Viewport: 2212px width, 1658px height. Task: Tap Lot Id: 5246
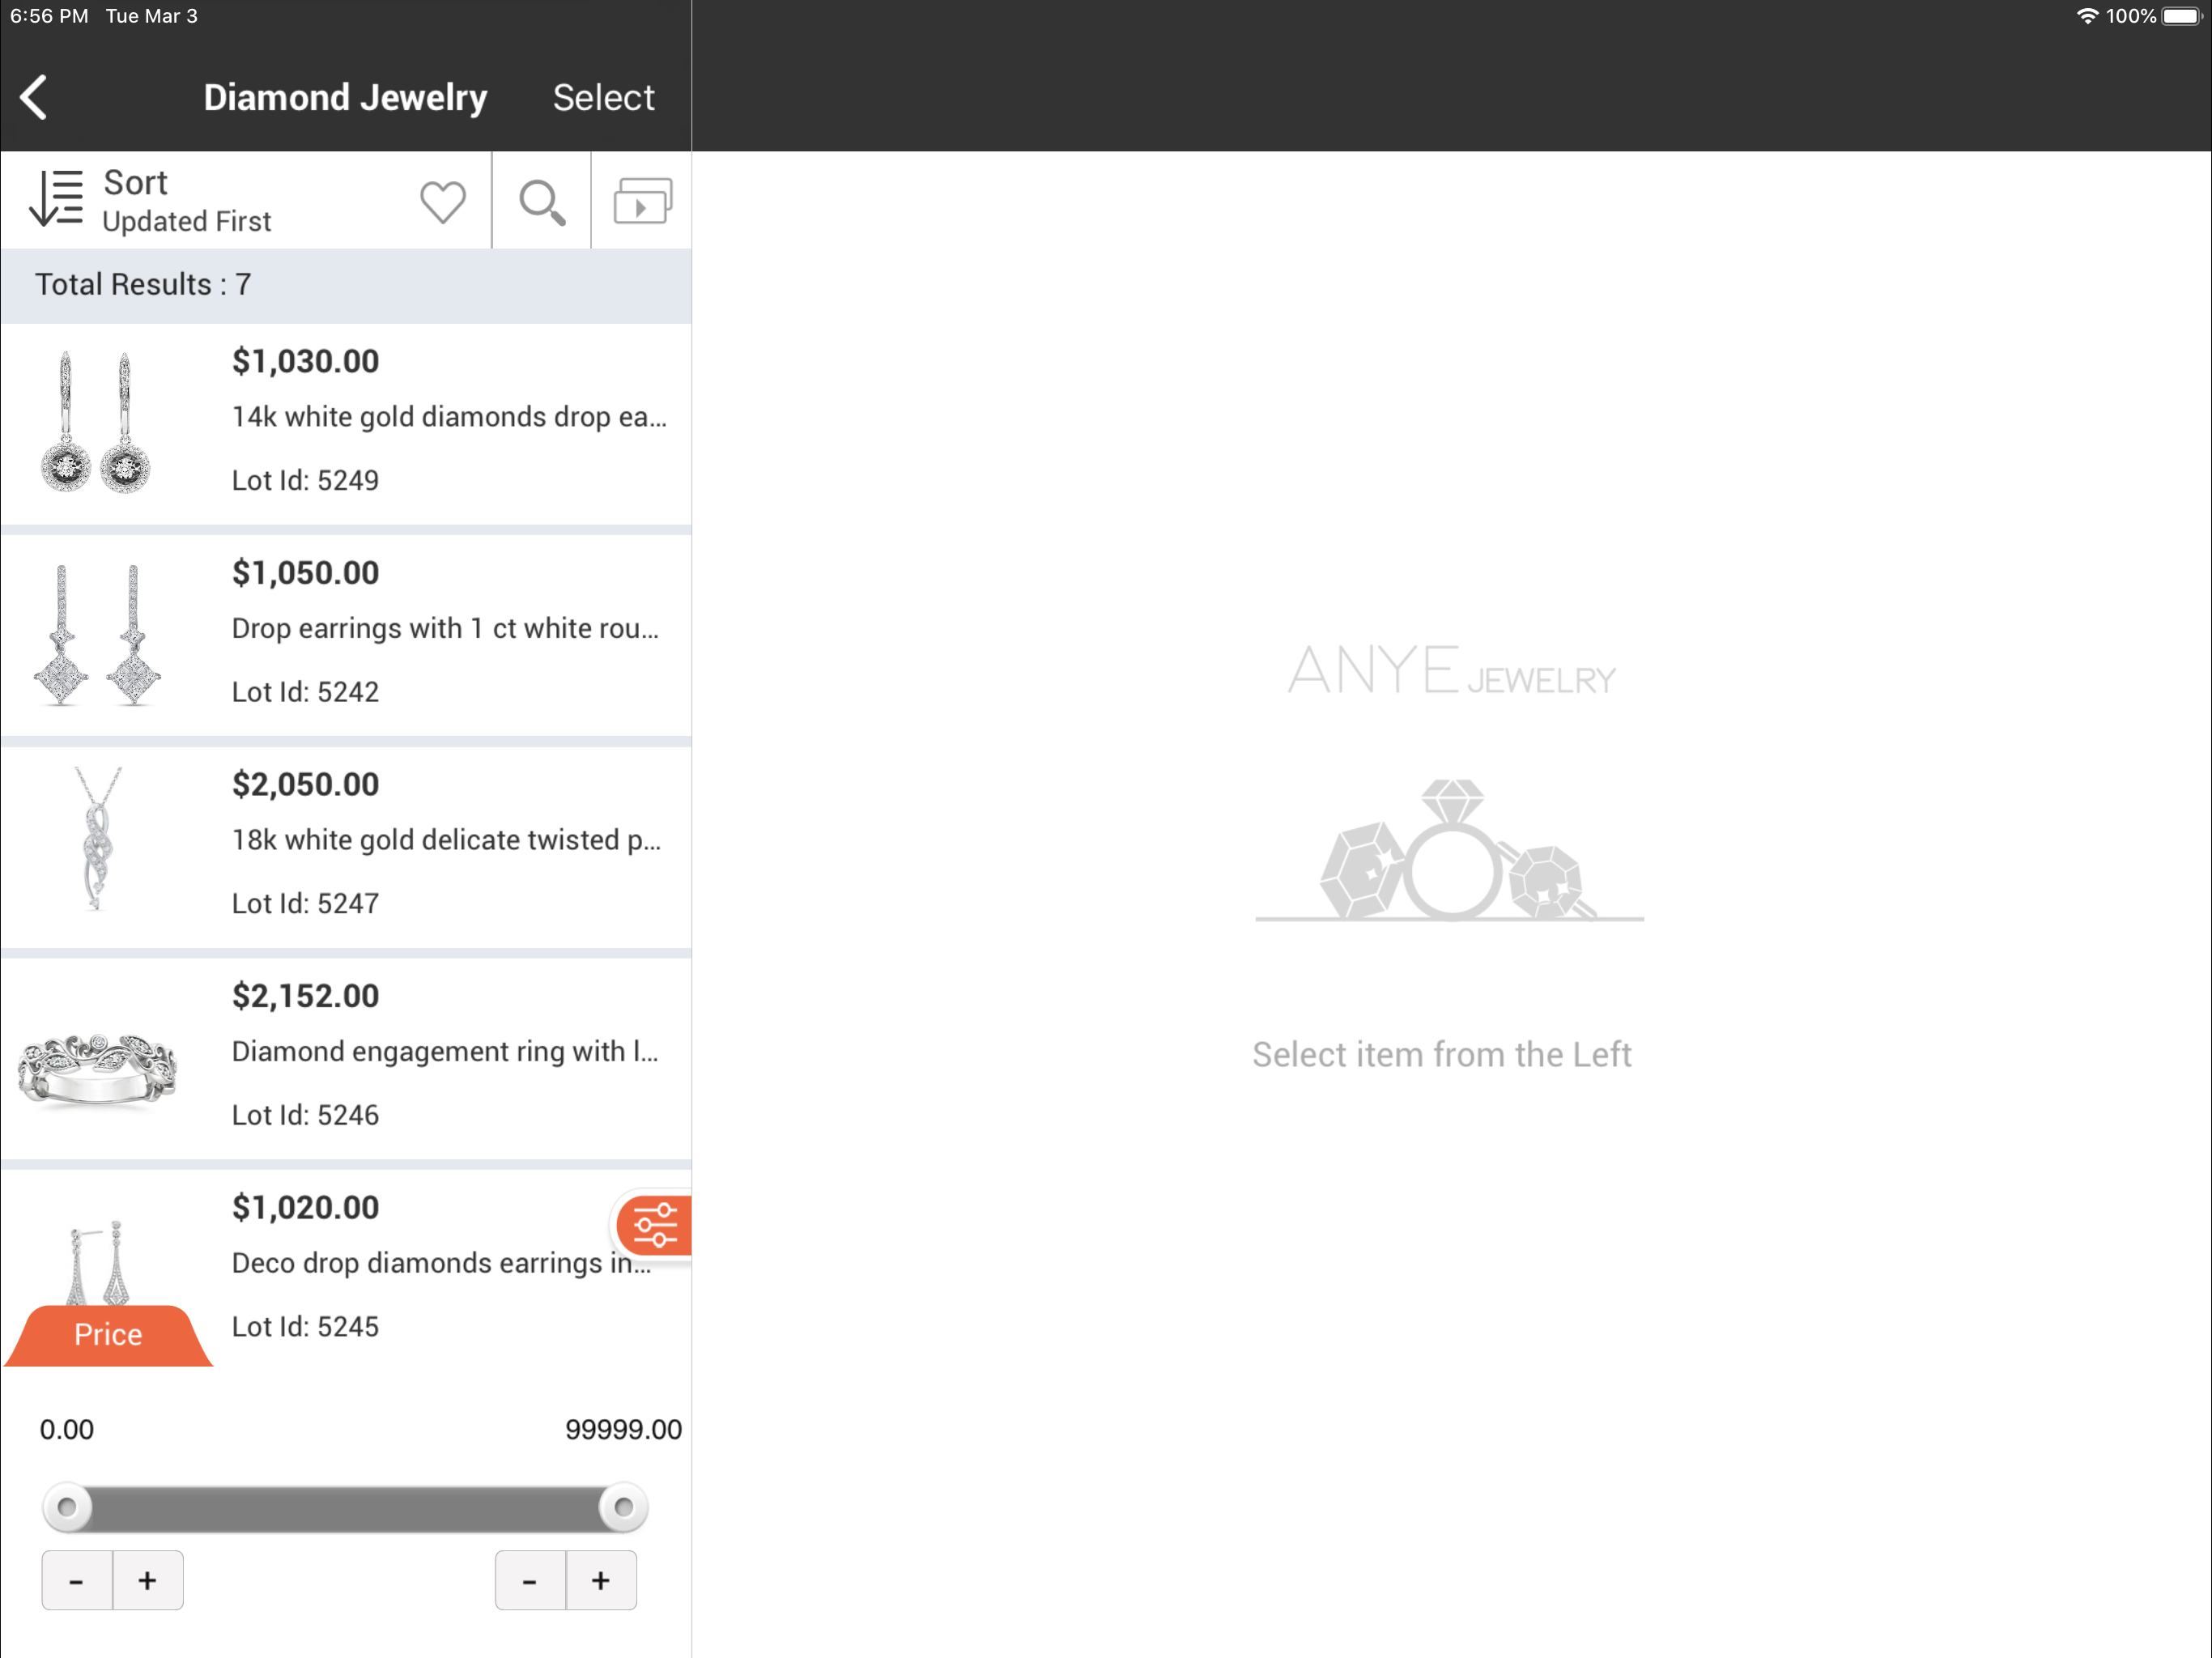point(306,1115)
